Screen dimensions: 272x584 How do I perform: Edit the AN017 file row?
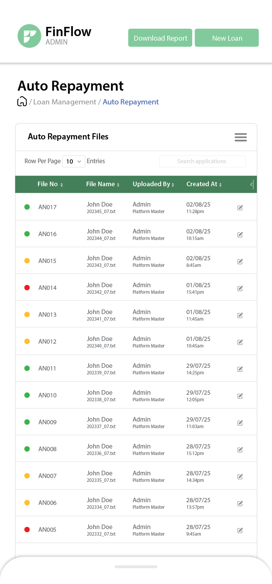(240, 208)
